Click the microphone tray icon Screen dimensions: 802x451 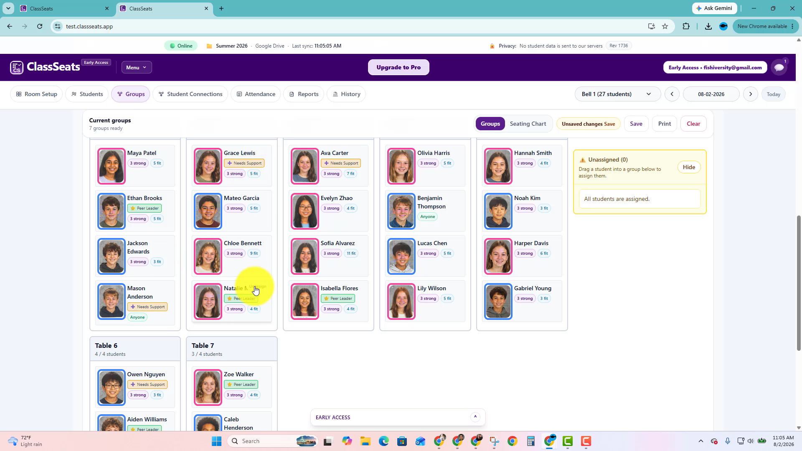coord(728,441)
